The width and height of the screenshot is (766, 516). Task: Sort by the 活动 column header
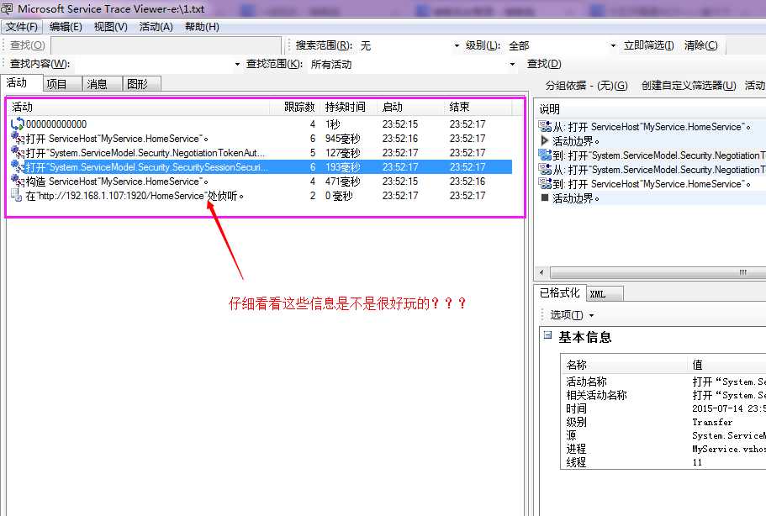(139, 107)
